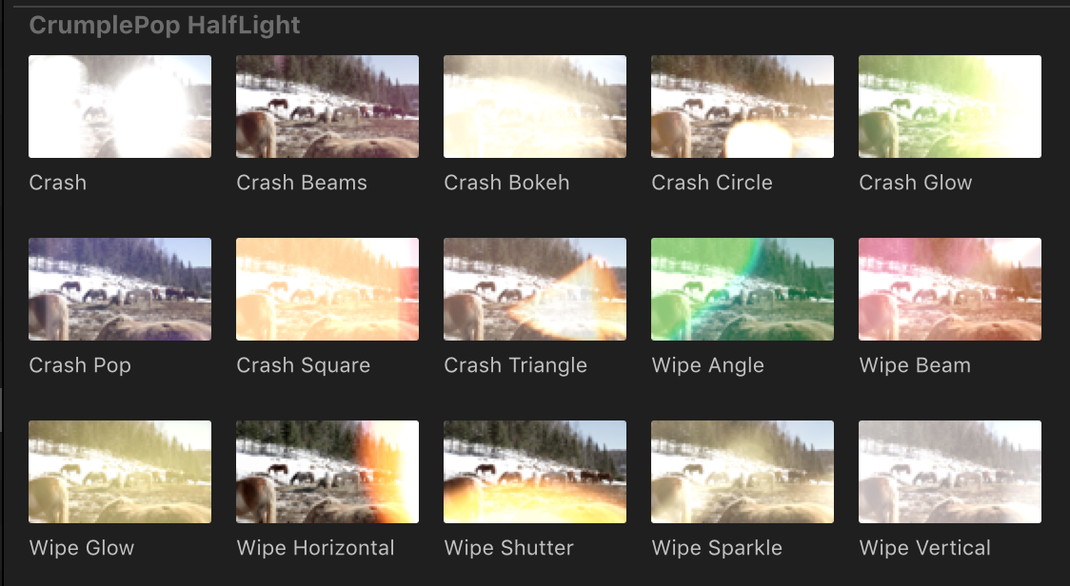Click the Wipe Beam transition preview
Image resolution: width=1070 pixels, height=586 pixels.
950,289
